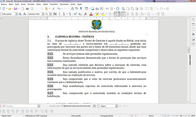Toggle Subscript X₂ button

(80, 14)
